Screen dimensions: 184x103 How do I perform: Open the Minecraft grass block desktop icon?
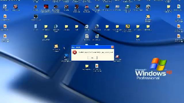tap(107, 7)
